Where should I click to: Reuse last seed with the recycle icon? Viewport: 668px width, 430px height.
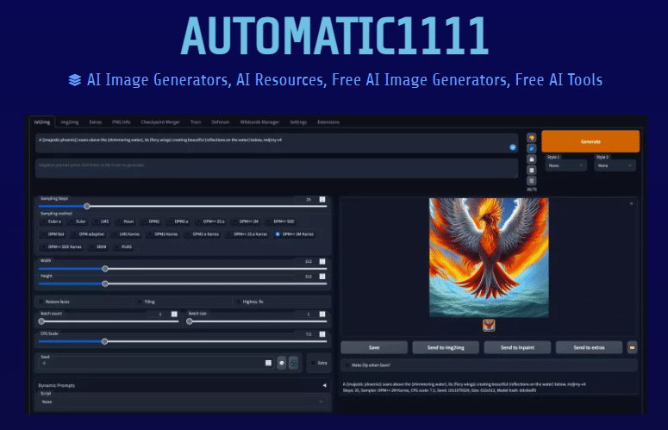(x=294, y=363)
